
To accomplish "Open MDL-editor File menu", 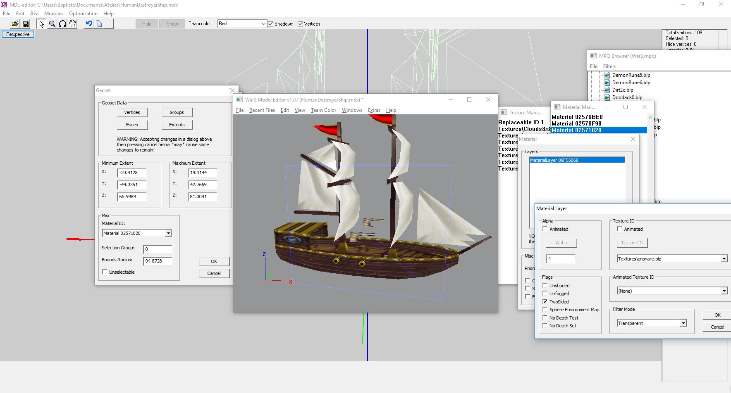I will (7, 14).
